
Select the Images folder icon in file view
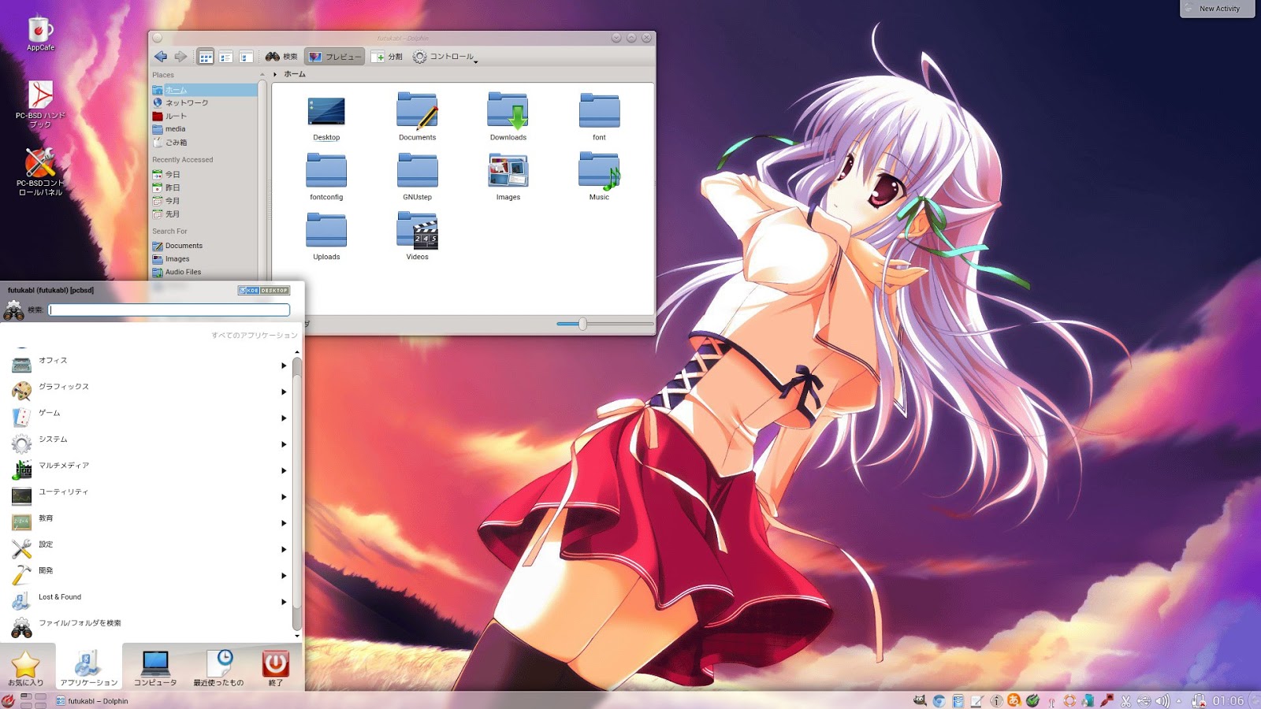click(x=508, y=177)
